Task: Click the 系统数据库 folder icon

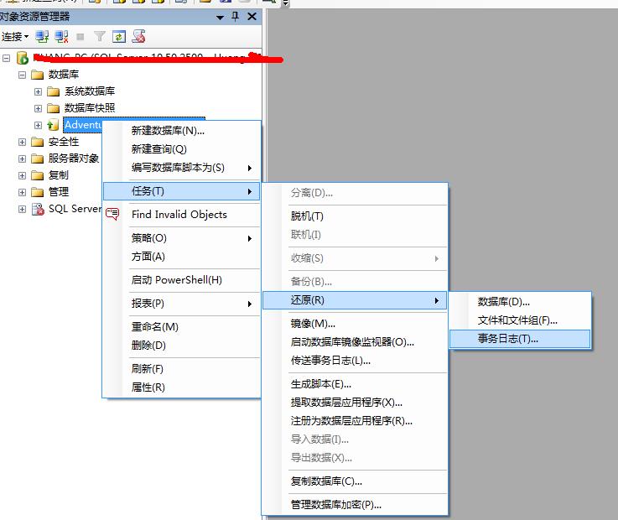Action: coord(53,91)
